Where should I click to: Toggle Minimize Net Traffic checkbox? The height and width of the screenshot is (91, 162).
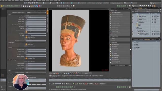pos(26,58)
